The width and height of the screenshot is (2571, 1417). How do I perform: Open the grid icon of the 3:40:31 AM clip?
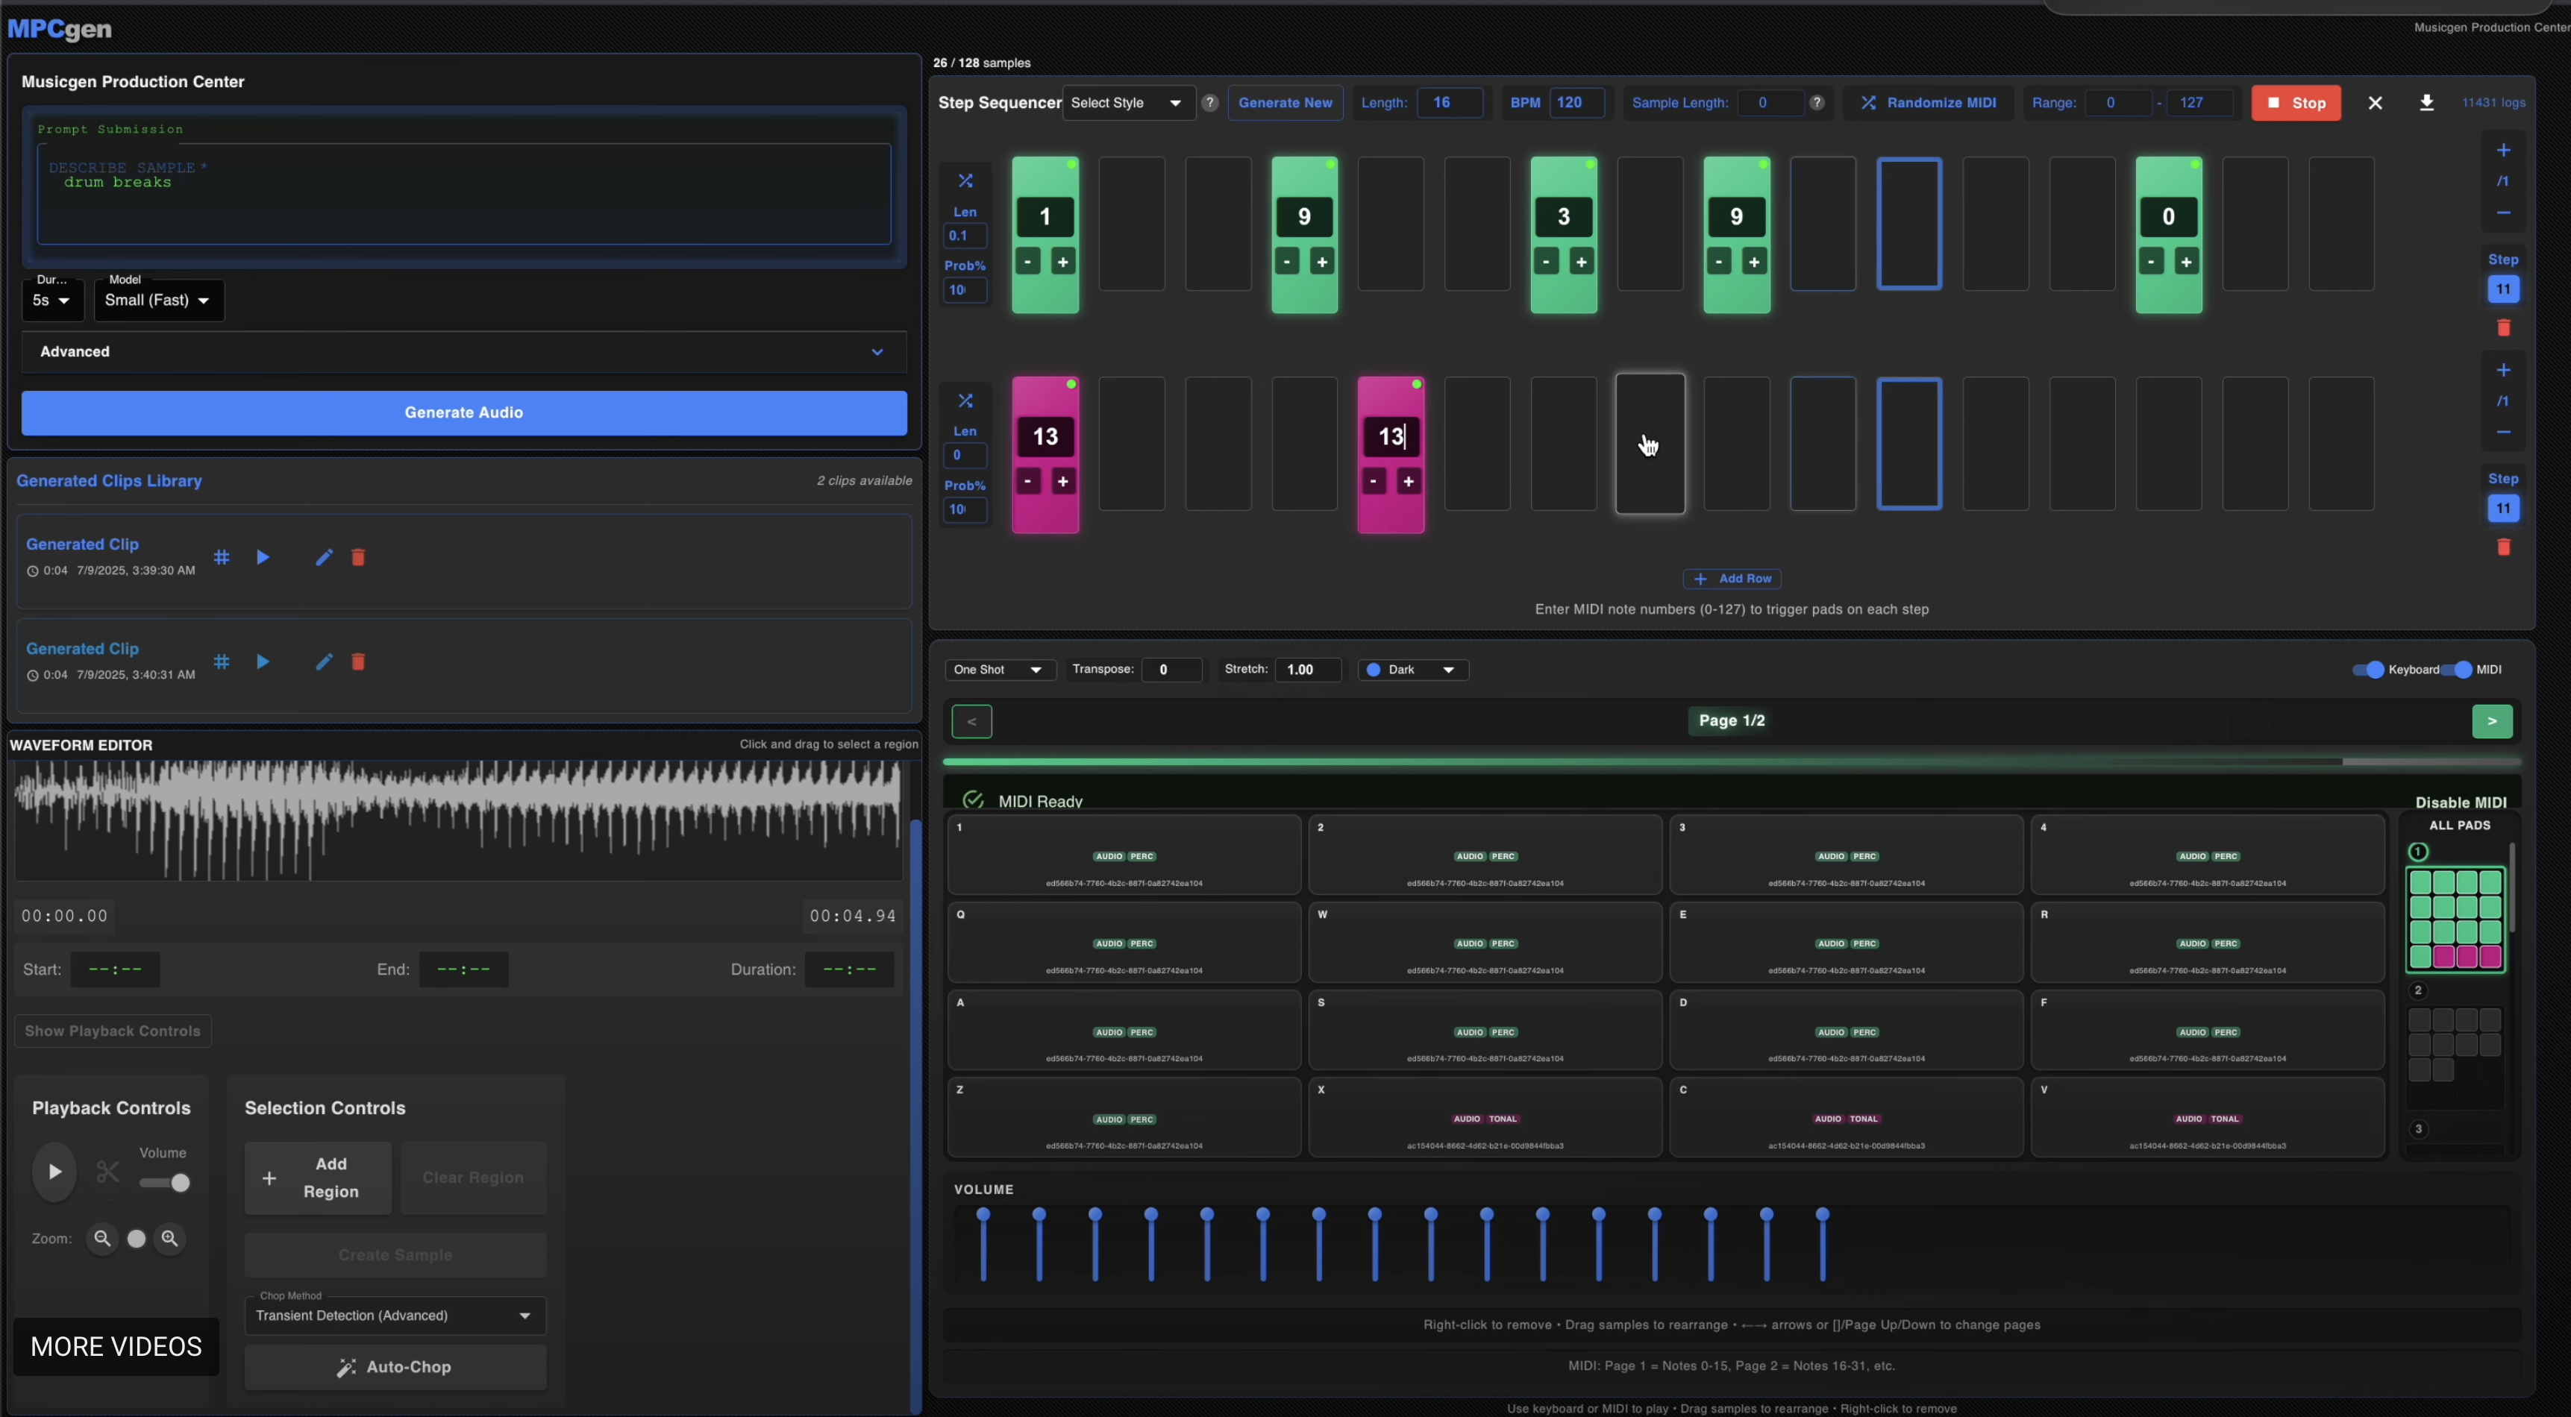pos(222,662)
